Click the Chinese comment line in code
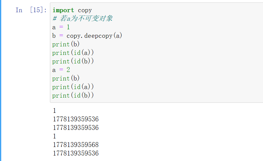The image size is (263, 161). click(83, 19)
